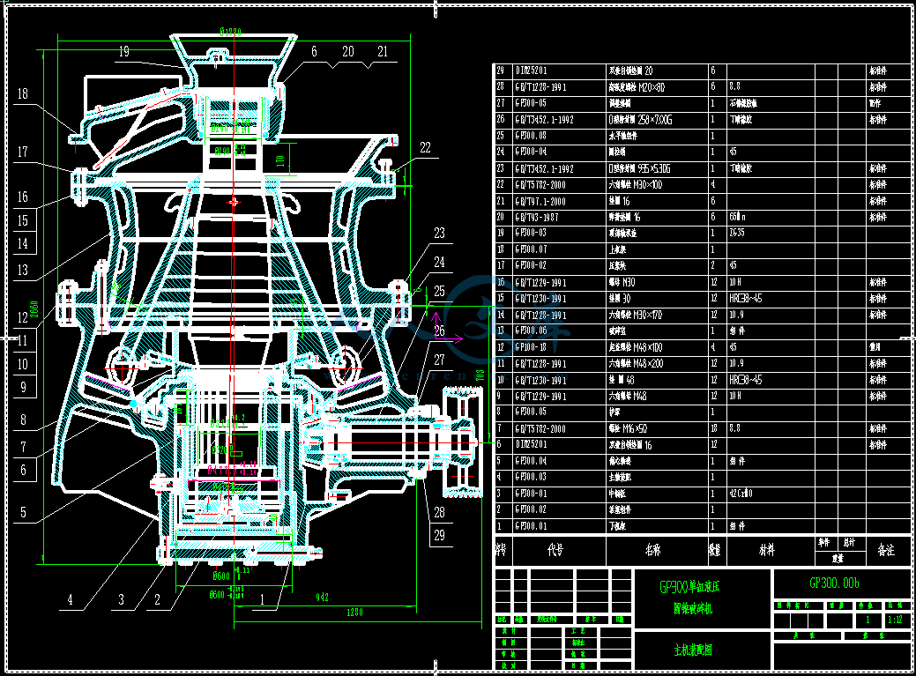Click the M16×50 bolt name cell

628,428
